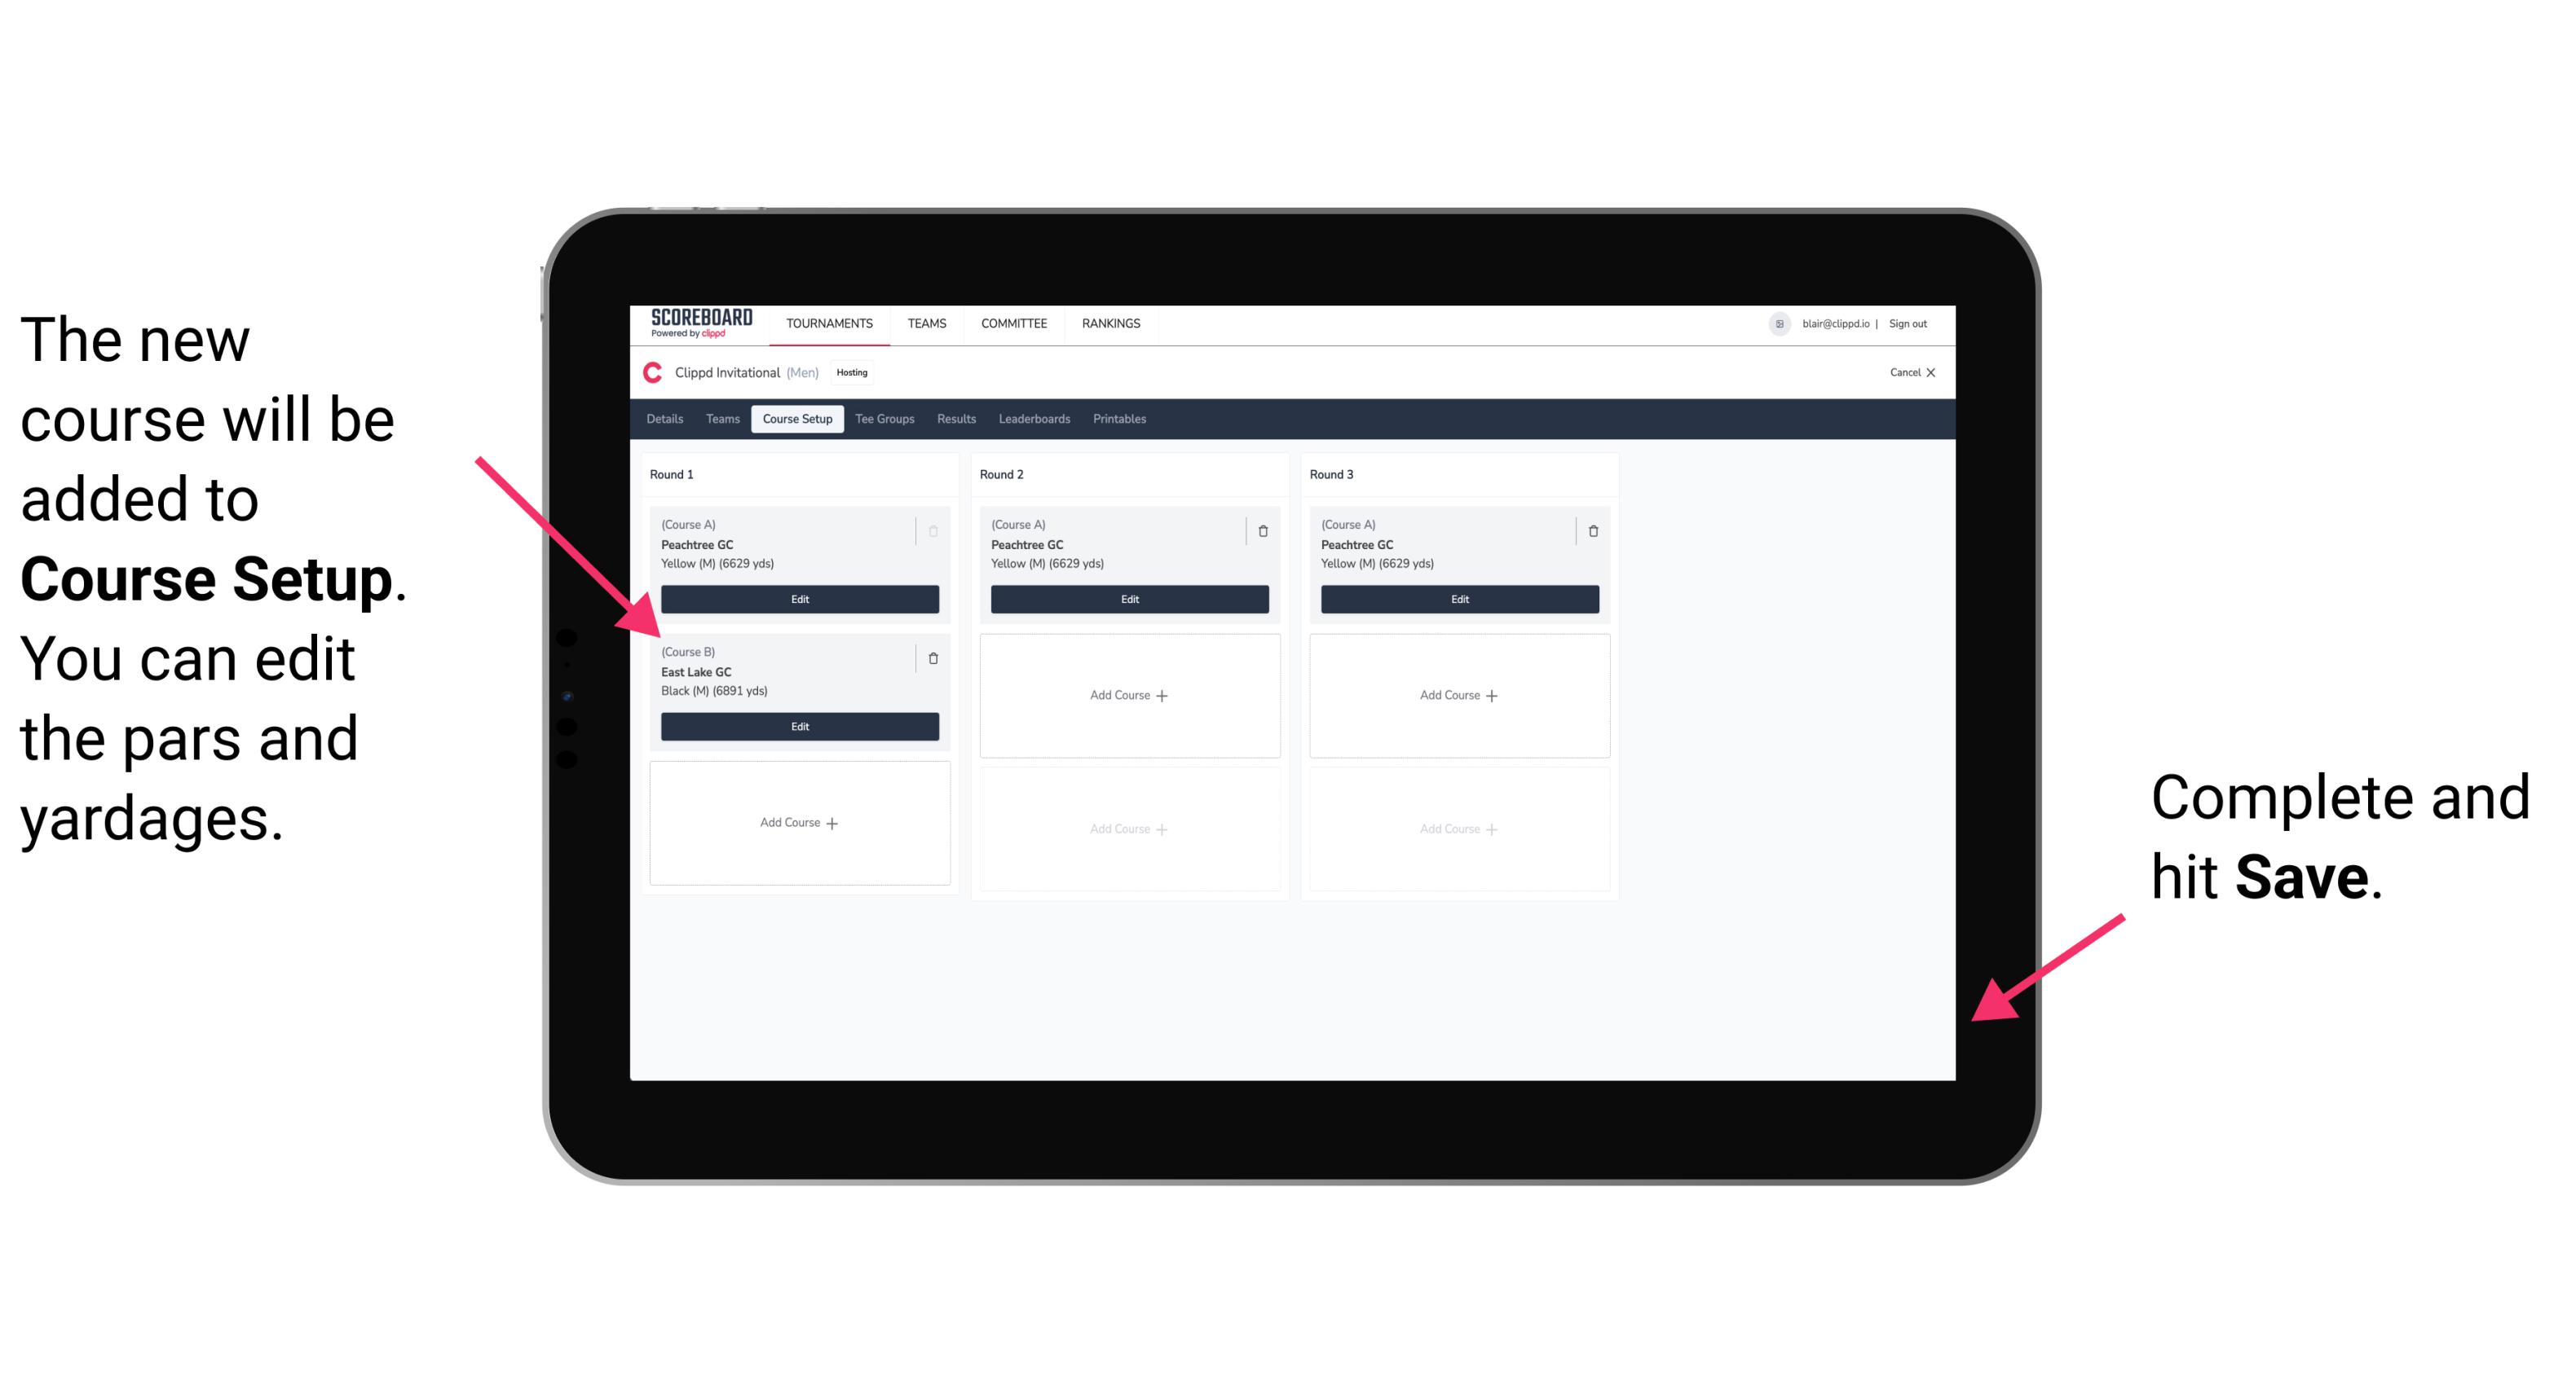Open the Tournaments menu item

click(x=831, y=323)
